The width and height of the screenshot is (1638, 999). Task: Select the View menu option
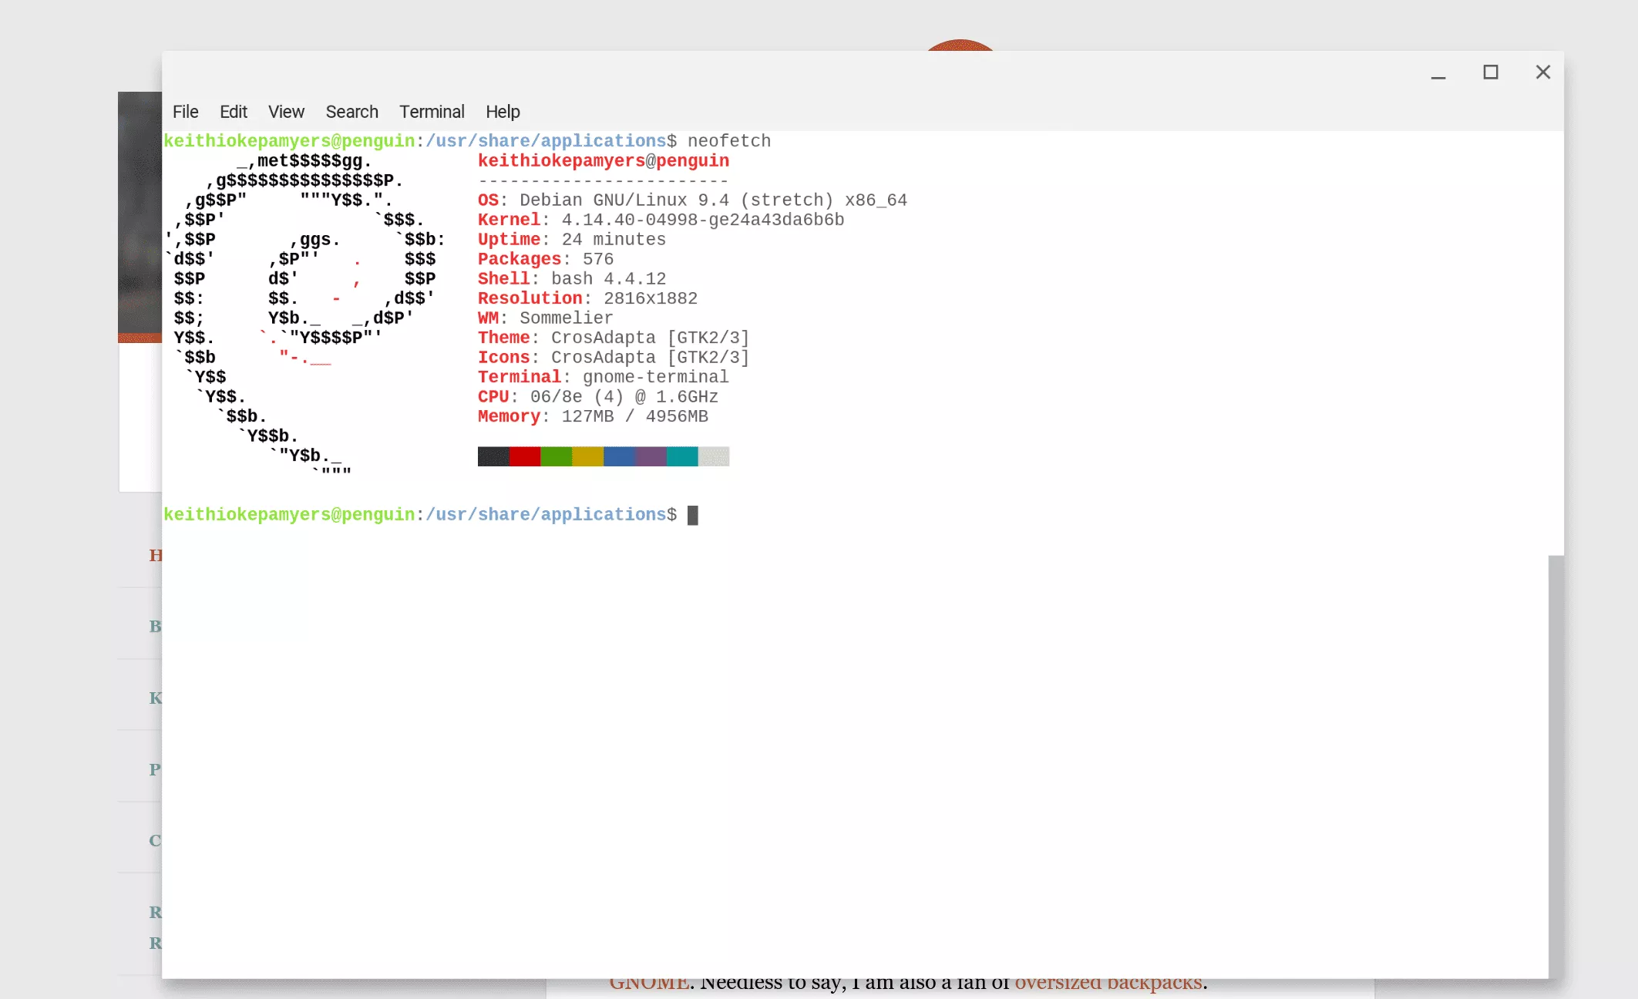(x=285, y=111)
